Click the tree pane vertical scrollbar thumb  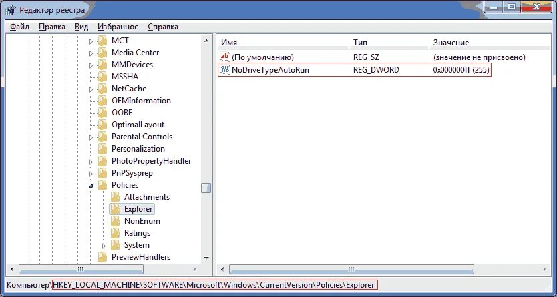206,188
